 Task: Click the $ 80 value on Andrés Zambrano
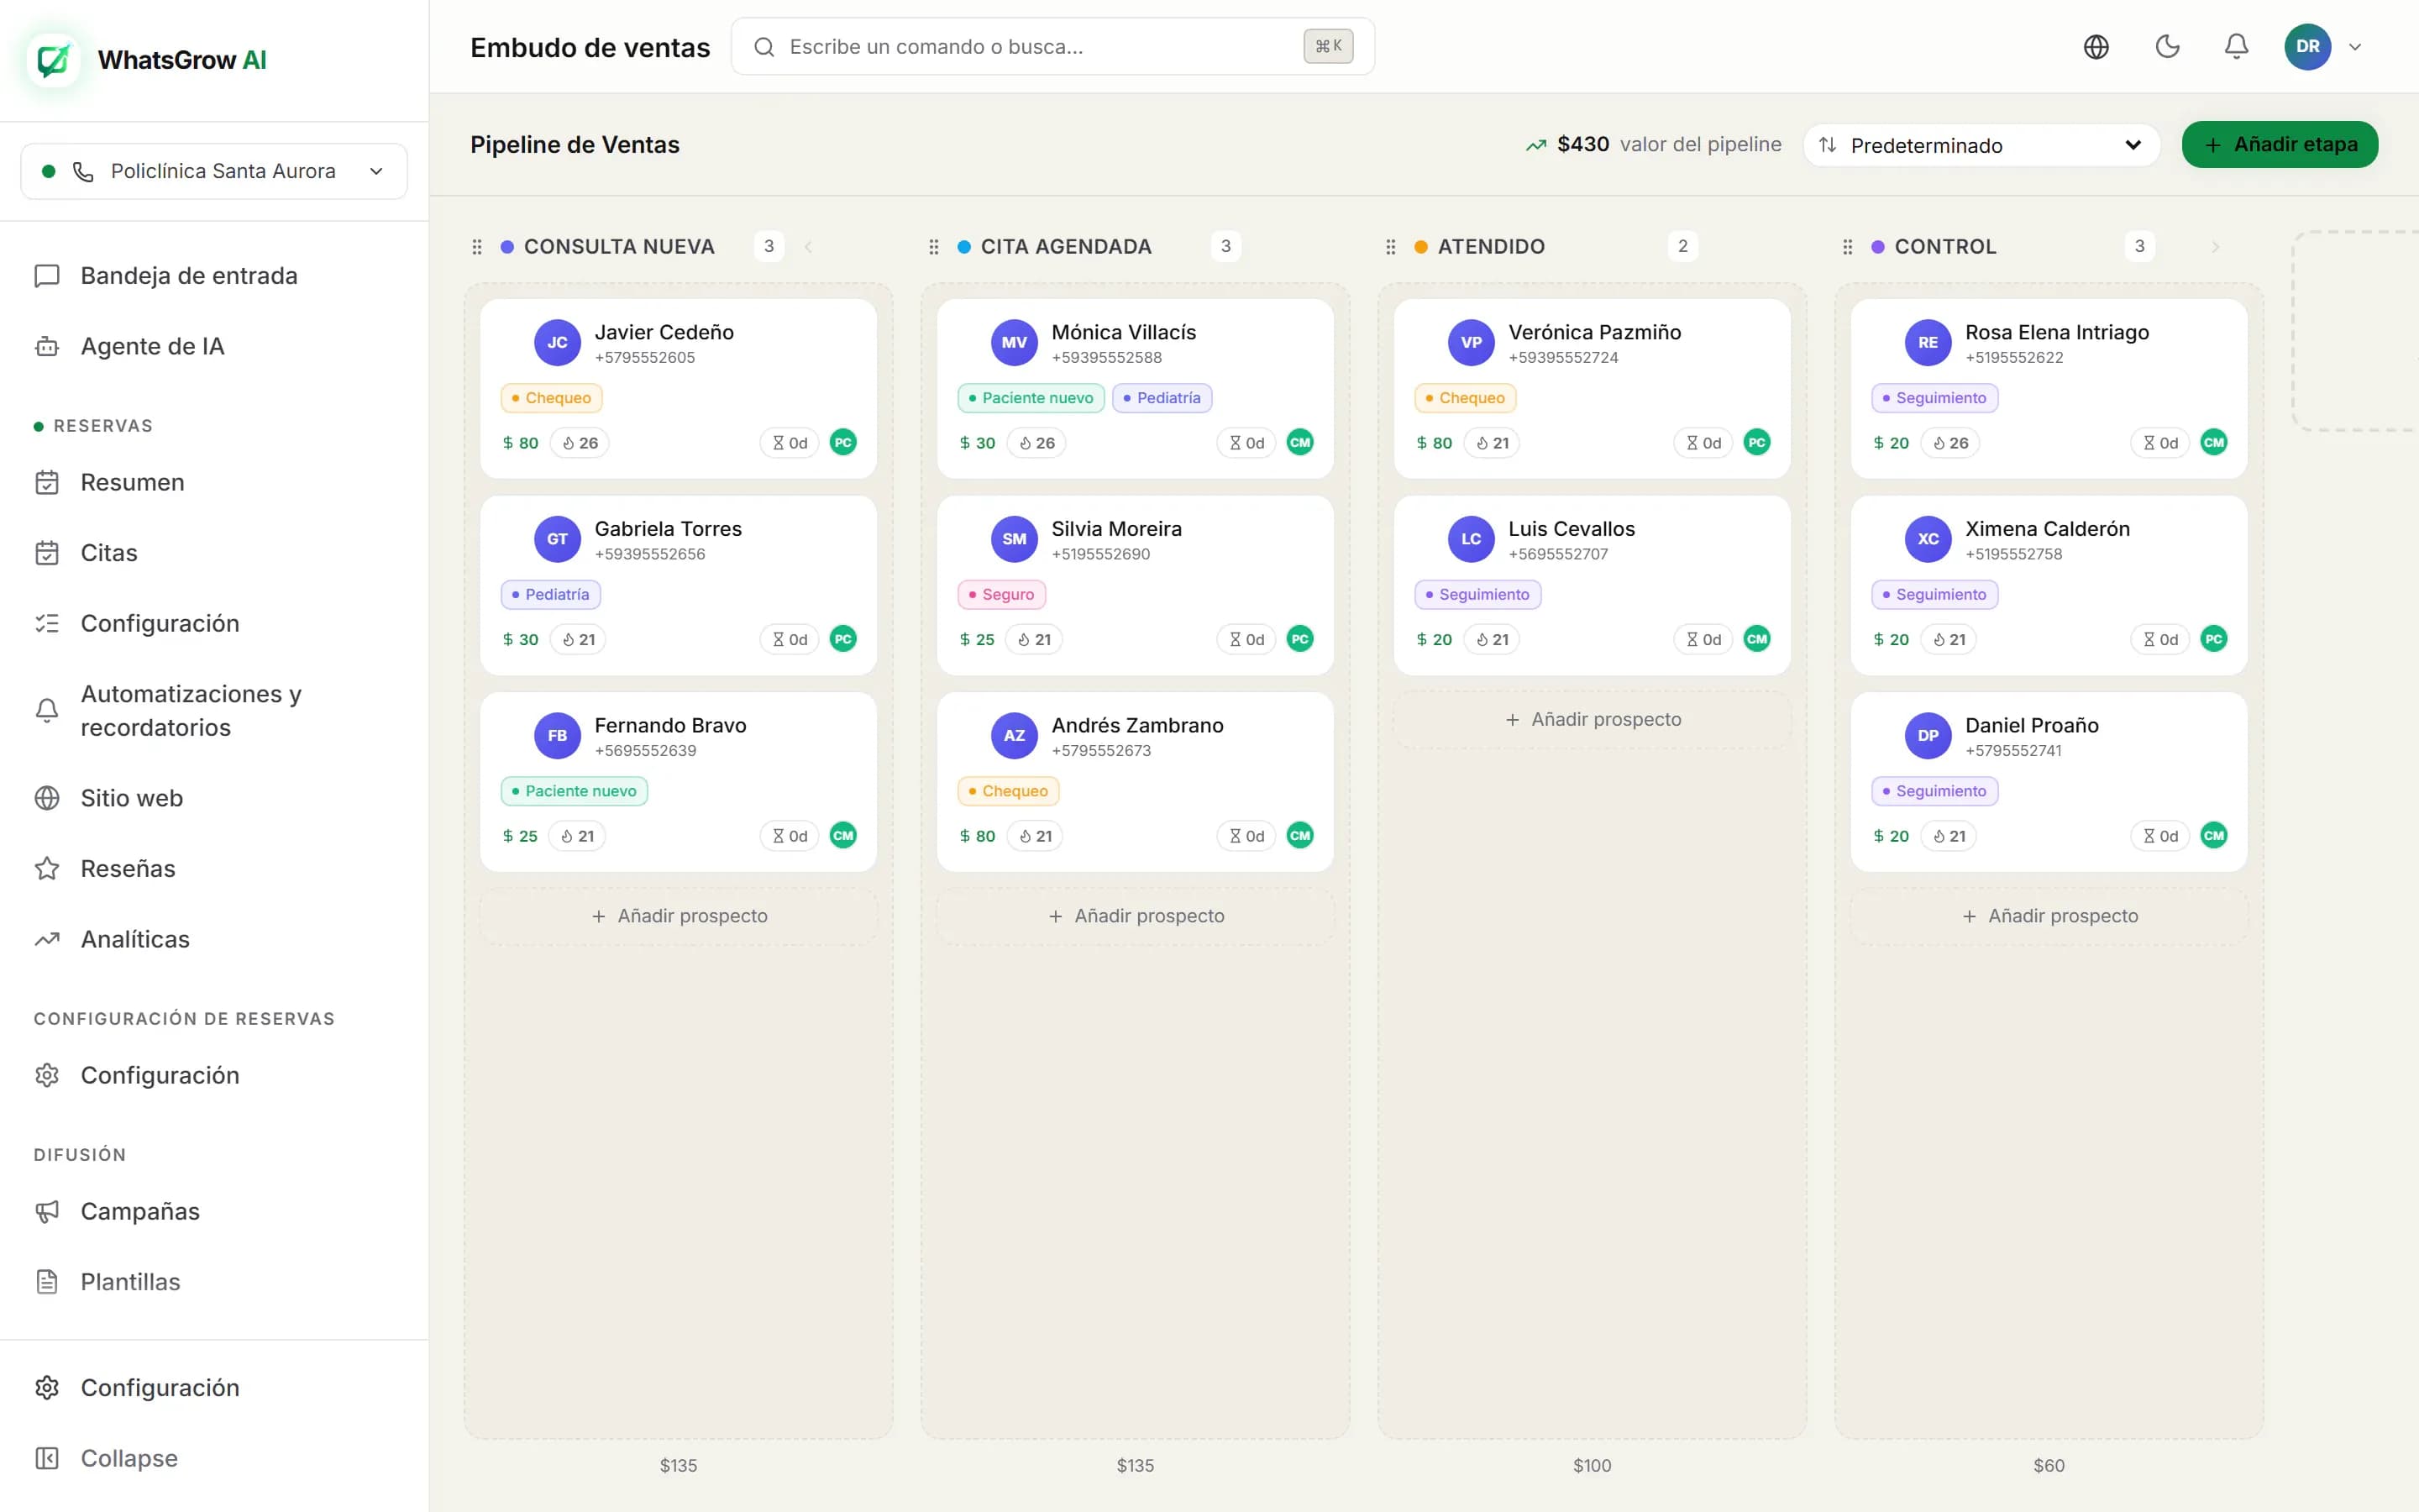977,836
